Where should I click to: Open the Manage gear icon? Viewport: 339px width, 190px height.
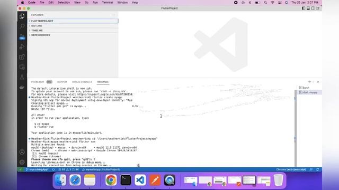tap(22, 162)
